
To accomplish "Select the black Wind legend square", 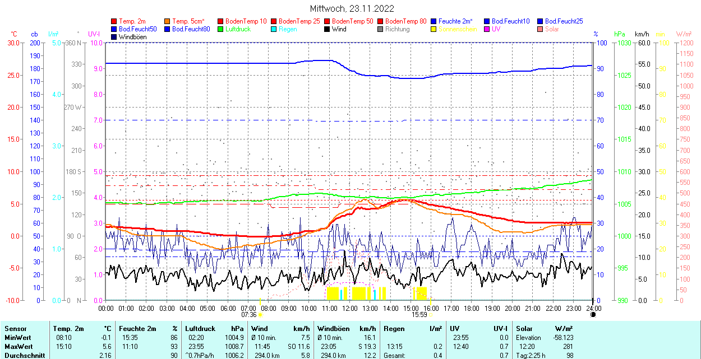I will click(x=326, y=29).
